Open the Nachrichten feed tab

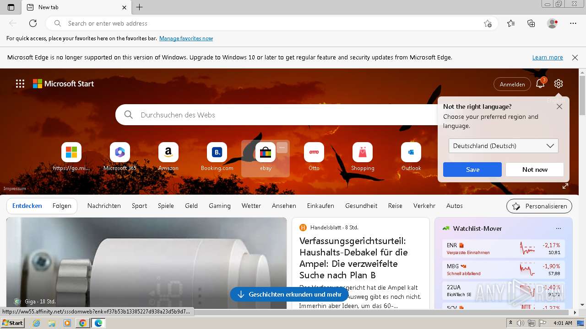point(104,206)
